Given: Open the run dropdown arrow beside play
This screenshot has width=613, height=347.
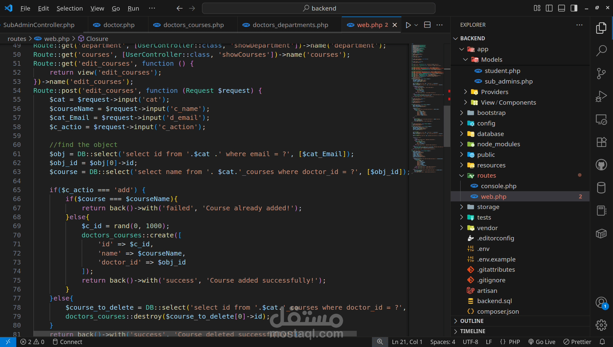Looking at the screenshot, I should point(416,25).
